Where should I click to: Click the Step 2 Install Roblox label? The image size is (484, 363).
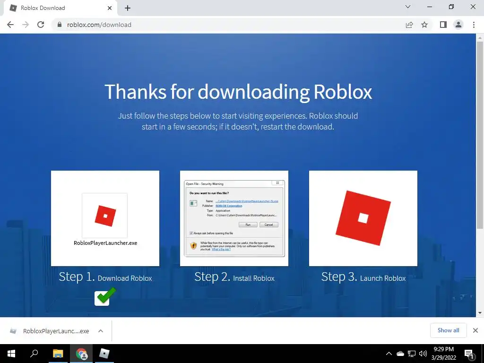click(234, 277)
